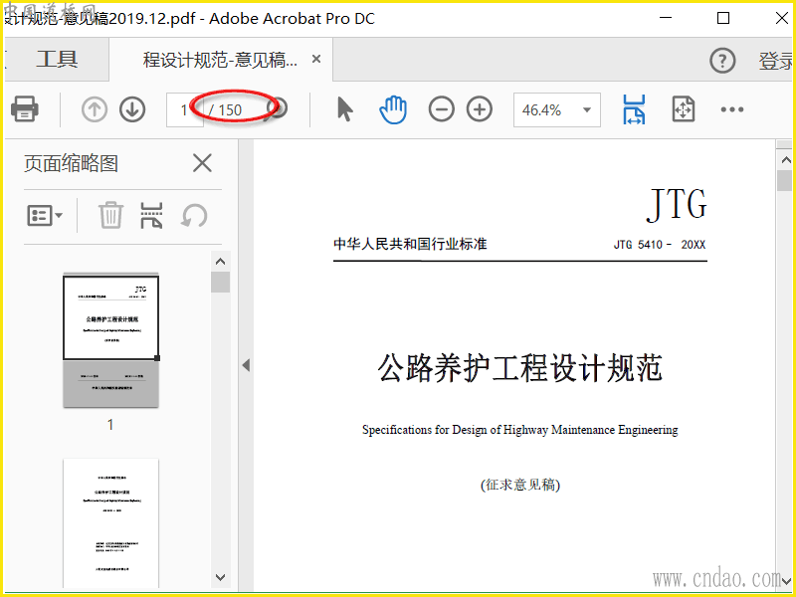Minimize the Acrobat window
Screen dimensions: 796x597
point(666,18)
